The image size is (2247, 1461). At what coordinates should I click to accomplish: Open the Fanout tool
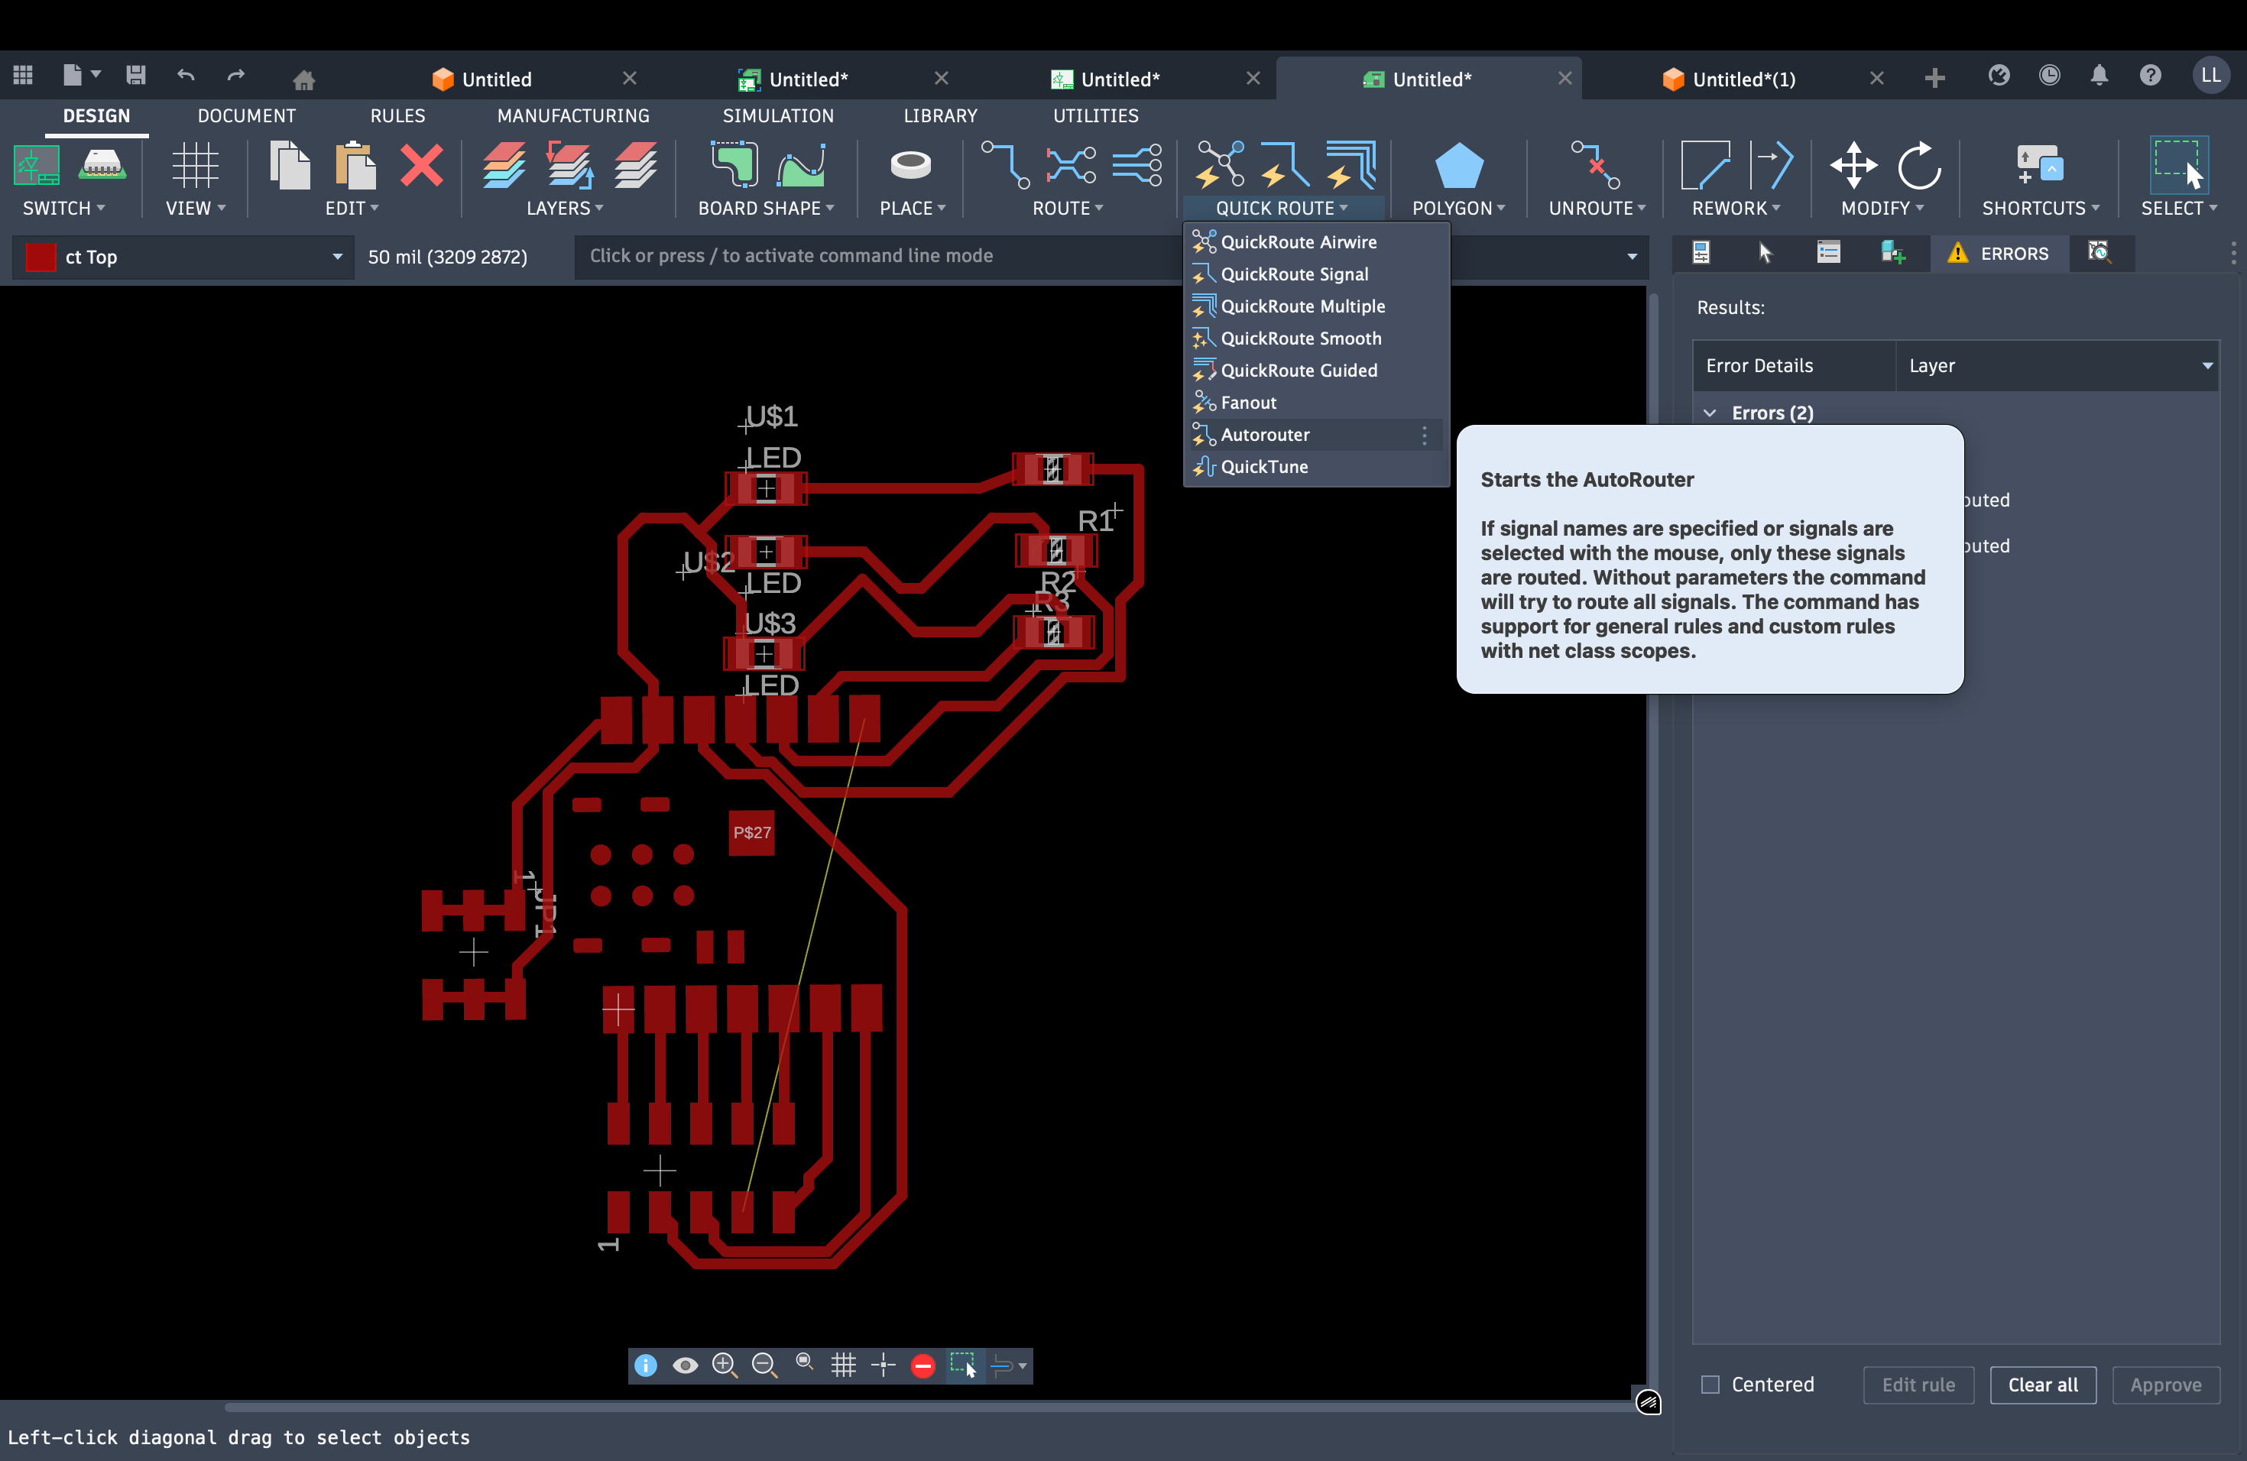pos(1247,402)
